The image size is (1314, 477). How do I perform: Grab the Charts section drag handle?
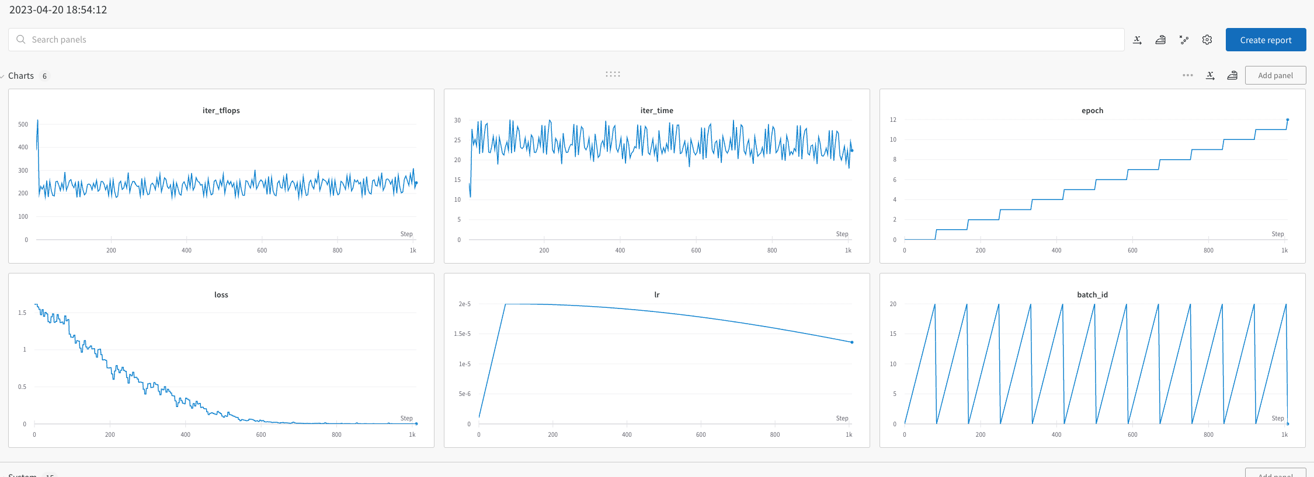[x=613, y=74]
